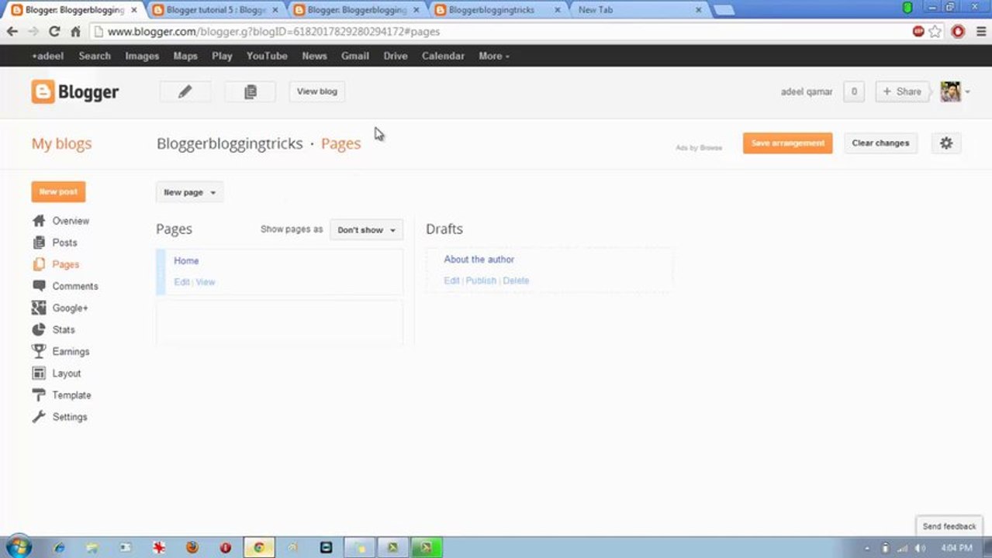Click the My blogs link
The width and height of the screenshot is (992, 558).
click(61, 143)
